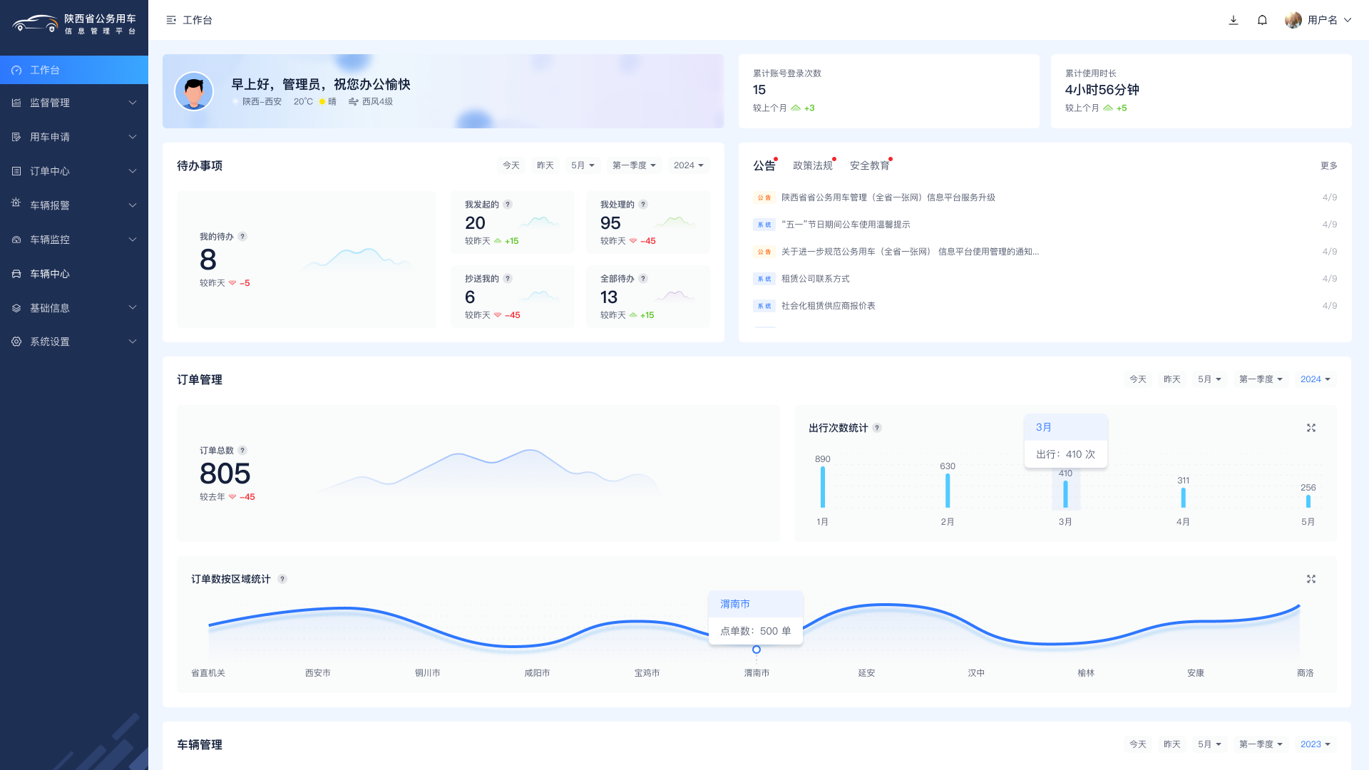The width and height of the screenshot is (1369, 770).
Task: Open 车辆中心 in sidebar
Action: tap(50, 274)
